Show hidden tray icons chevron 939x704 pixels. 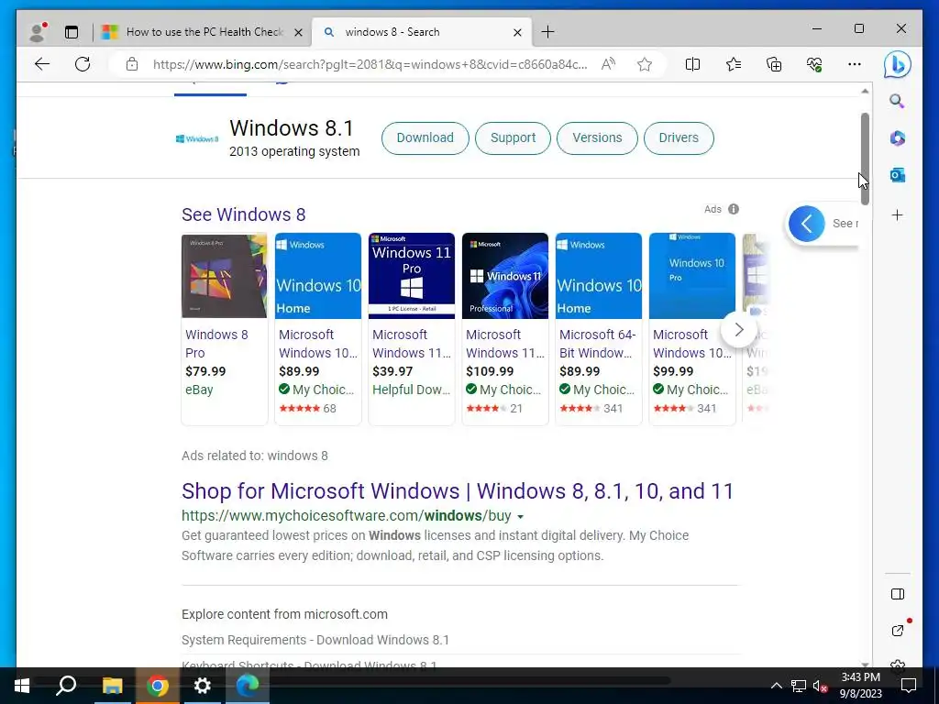[776, 686]
